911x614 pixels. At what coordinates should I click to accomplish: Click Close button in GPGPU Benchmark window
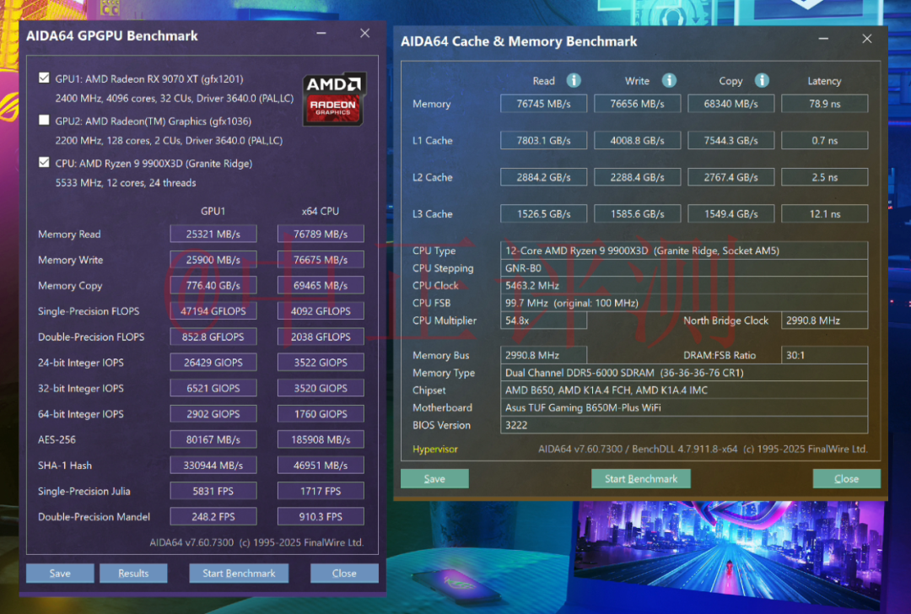[x=344, y=574]
